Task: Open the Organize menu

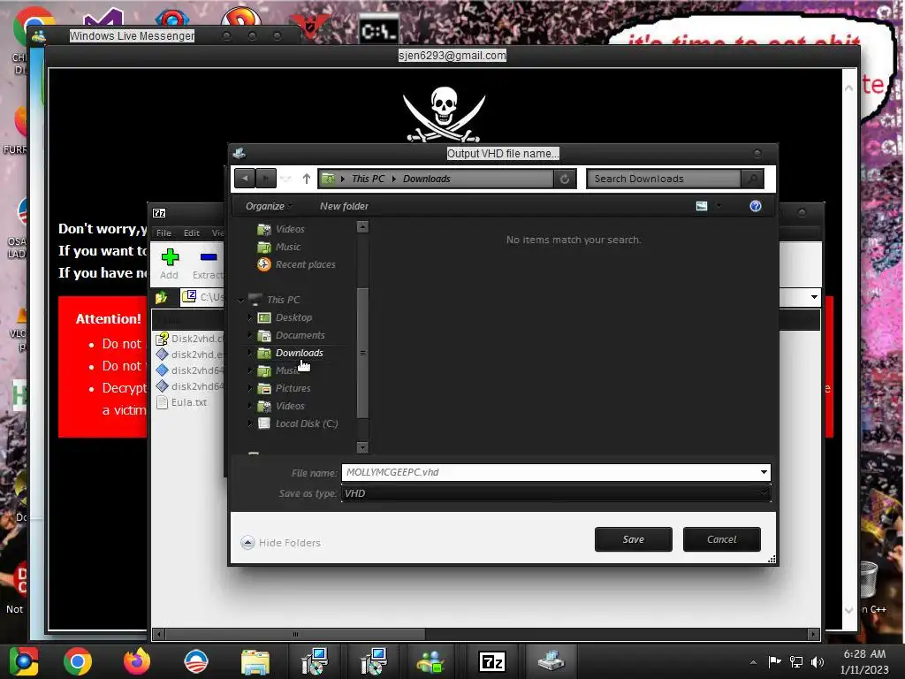Action: click(x=269, y=206)
